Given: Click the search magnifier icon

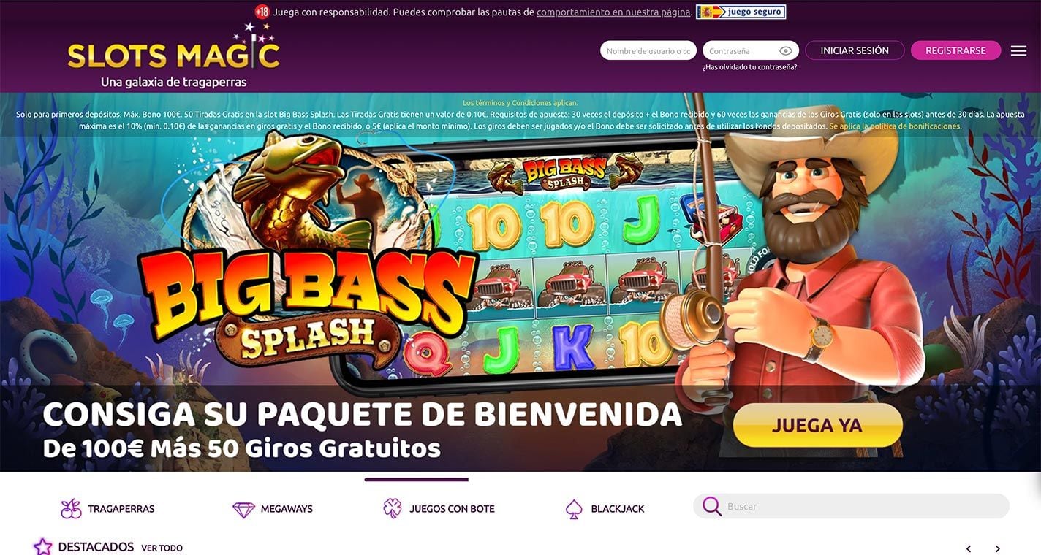Looking at the screenshot, I should pyautogui.click(x=712, y=506).
